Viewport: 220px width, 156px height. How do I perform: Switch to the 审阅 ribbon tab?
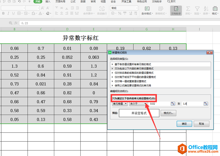[93, 1]
